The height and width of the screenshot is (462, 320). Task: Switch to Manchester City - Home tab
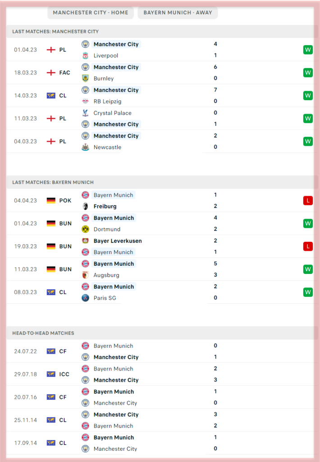[91, 13]
